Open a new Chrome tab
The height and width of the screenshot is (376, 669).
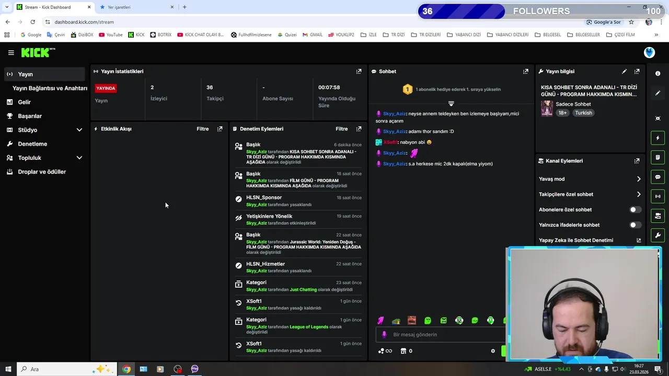tap(184, 7)
